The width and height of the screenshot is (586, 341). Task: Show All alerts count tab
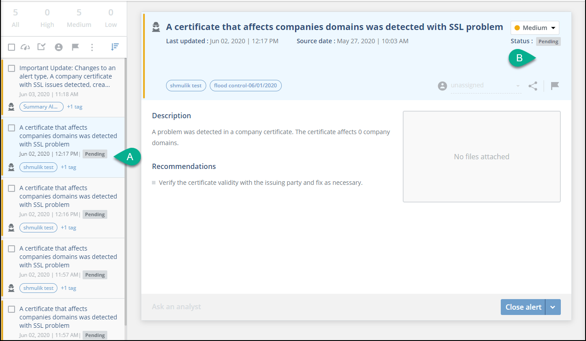tap(15, 18)
